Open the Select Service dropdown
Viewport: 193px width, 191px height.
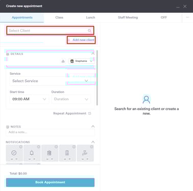coord(50,81)
